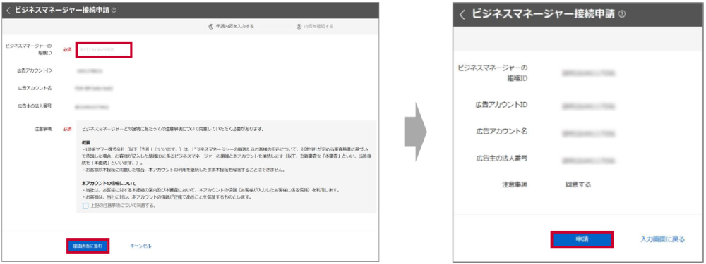Click 注意事項 label in right confirmation panel
This screenshot has height=264, width=706.
click(515, 184)
